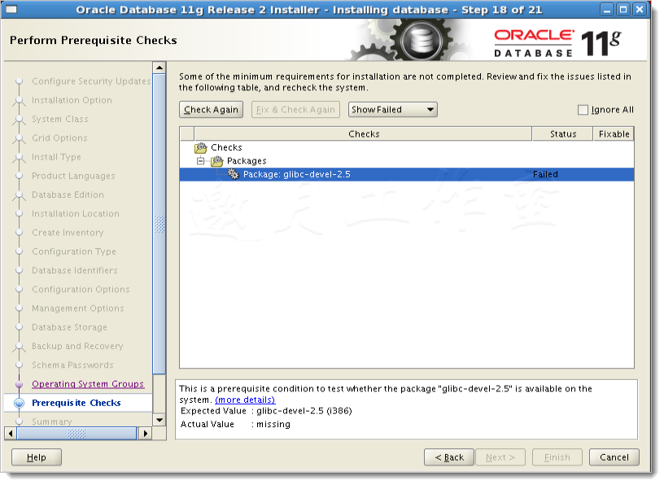Select the Summary step in the sidebar
Viewport: 664px width, 485px height.
click(x=51, y=422)
